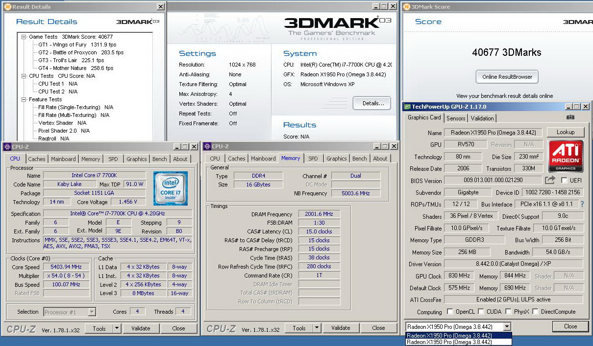The height and width of the screenshot is (346, 593).
Task: Open the Graphics tab in left CPU-Z
Action: (x=136, y=159)
